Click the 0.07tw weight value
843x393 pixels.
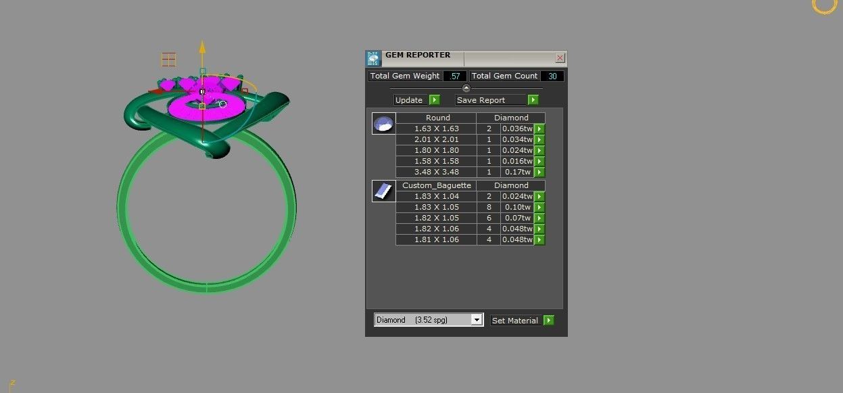[517, 218]
